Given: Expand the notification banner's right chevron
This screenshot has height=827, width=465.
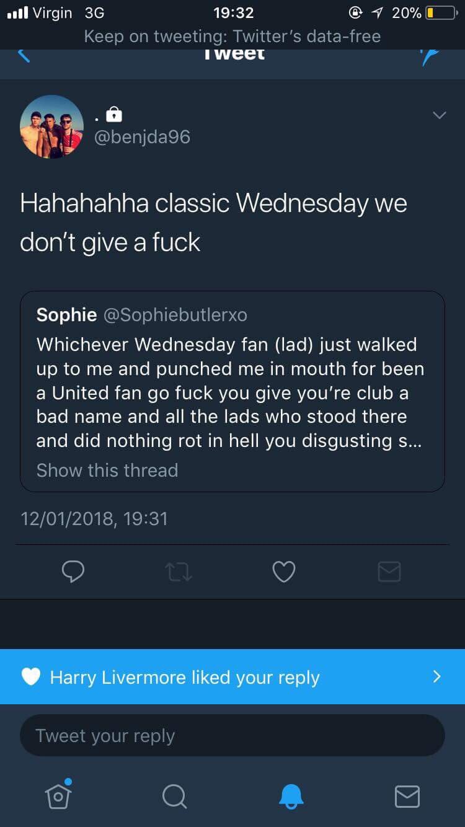Looking at the screenshot, I should click(x=437, y=676).
